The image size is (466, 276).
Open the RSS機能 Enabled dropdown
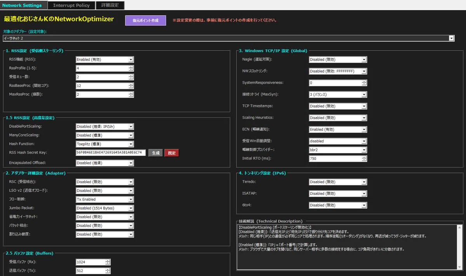click(105, 59)
